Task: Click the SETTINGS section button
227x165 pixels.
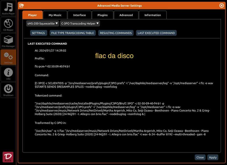Action: pos(38,33)
